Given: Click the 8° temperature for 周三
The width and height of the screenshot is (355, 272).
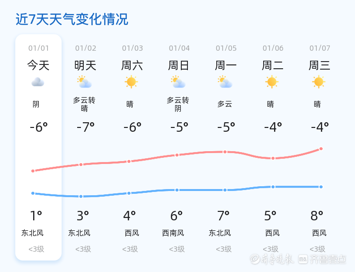Looking at the screenshot, I should click(317, 216).
